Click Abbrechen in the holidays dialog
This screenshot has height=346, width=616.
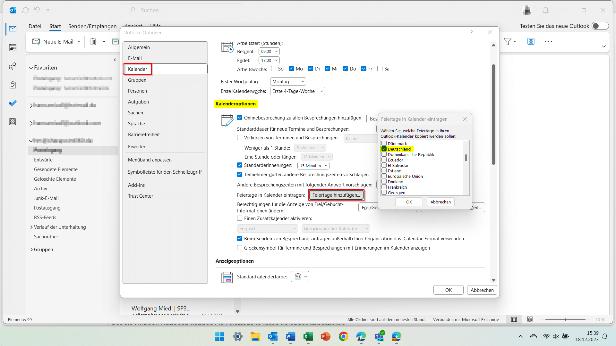[440, 202]
